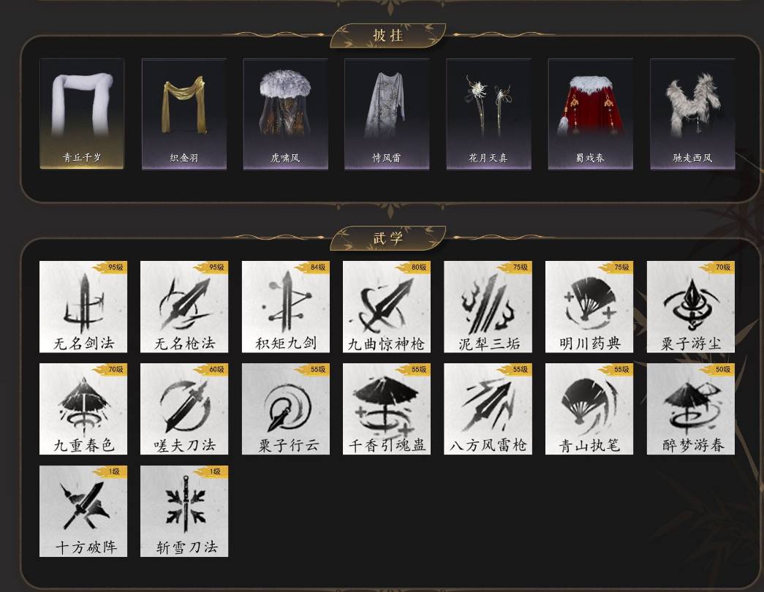Select the 粟子游尘 skill icon
Viewport: 764px width, 592px height.
690,306
